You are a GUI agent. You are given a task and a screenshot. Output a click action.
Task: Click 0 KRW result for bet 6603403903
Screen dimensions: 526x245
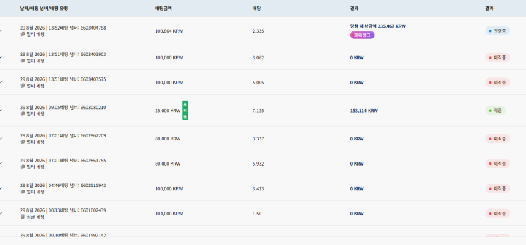357,58
